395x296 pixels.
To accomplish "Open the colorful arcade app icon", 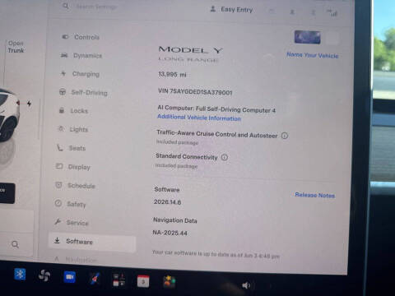I will click(x=170, y=282).
